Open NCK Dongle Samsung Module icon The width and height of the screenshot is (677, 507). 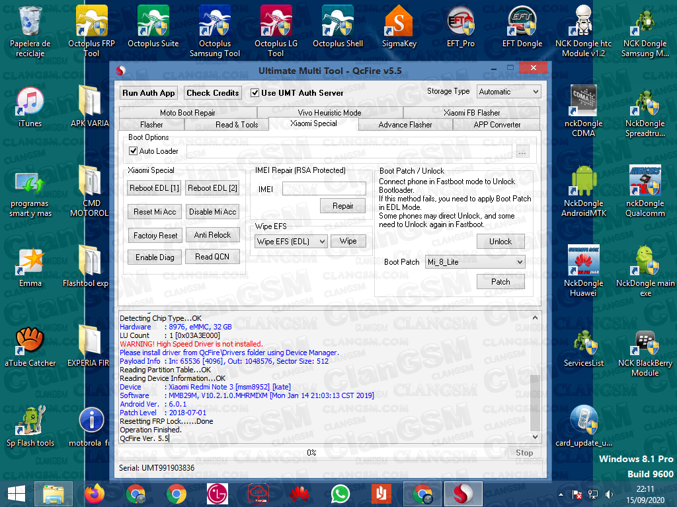tap(645, 31)
